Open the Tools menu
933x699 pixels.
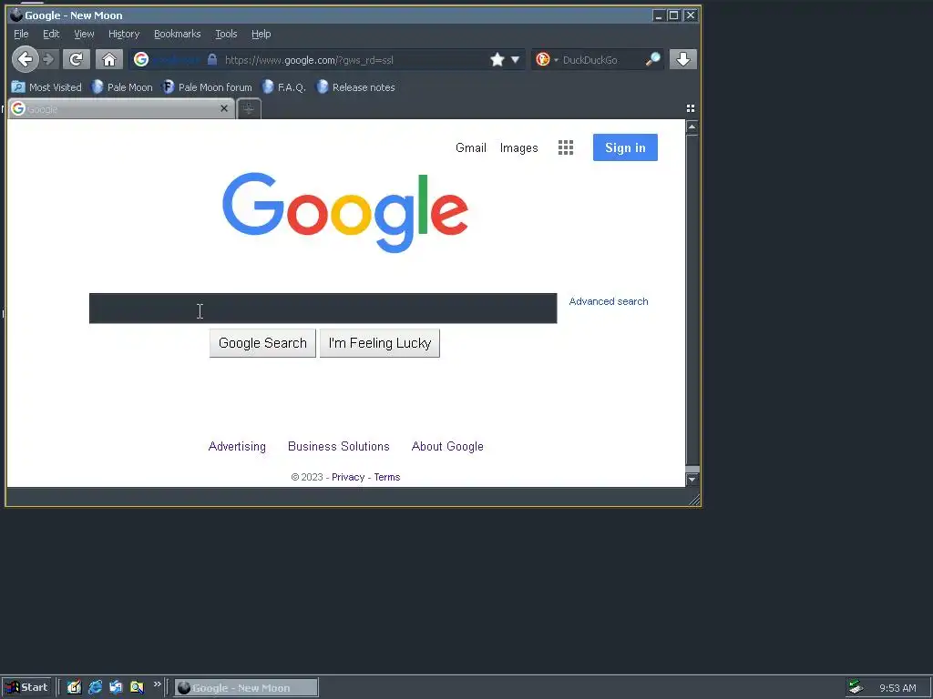226,34
